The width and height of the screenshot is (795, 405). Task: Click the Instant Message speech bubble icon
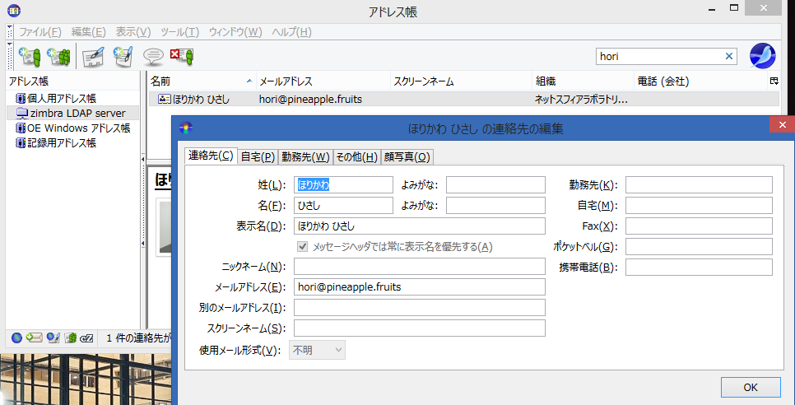tap(152, 57)
